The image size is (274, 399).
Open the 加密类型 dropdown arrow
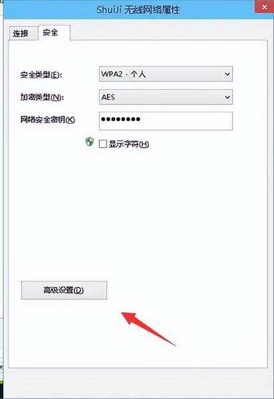[x=227, y=97]
